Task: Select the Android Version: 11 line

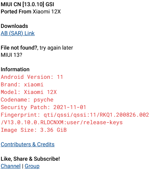Action: pyautogui.click(x=32, y=77)
